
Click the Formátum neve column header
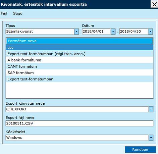click(80, 41)
